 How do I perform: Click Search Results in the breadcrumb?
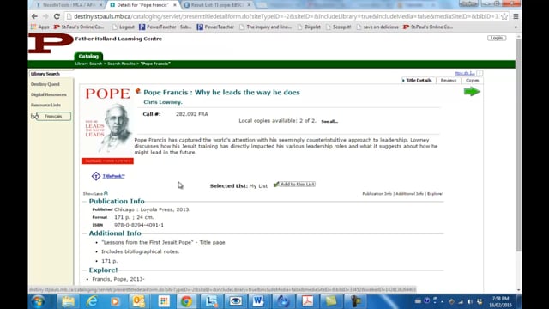121,64
